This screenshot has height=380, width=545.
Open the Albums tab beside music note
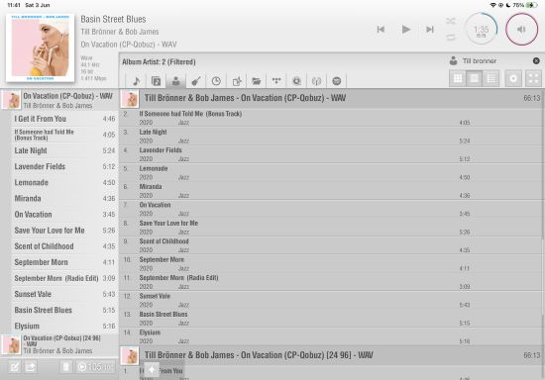coord(156,81)
